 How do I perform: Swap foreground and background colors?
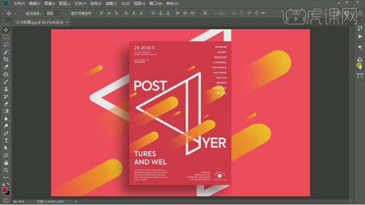(8, 184)
